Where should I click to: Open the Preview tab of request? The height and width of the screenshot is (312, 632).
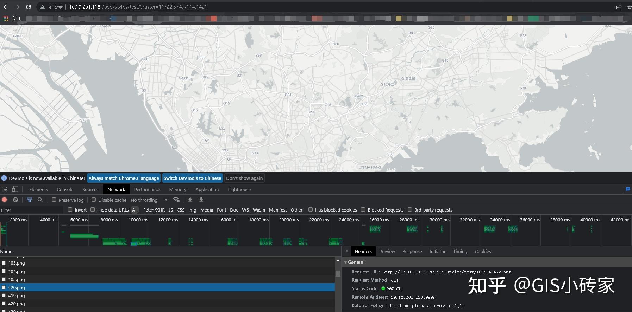[x=387, y=251]
